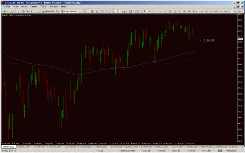Expand the Profiles dropdown arrow
The height and width of the screenshot is (153, 245).
pos(14,11)
